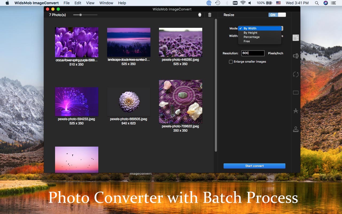The width and height of the screenshot is (342, 214).
Task: Click the photo list vertical scrollbar
Action: click(216, 85)
